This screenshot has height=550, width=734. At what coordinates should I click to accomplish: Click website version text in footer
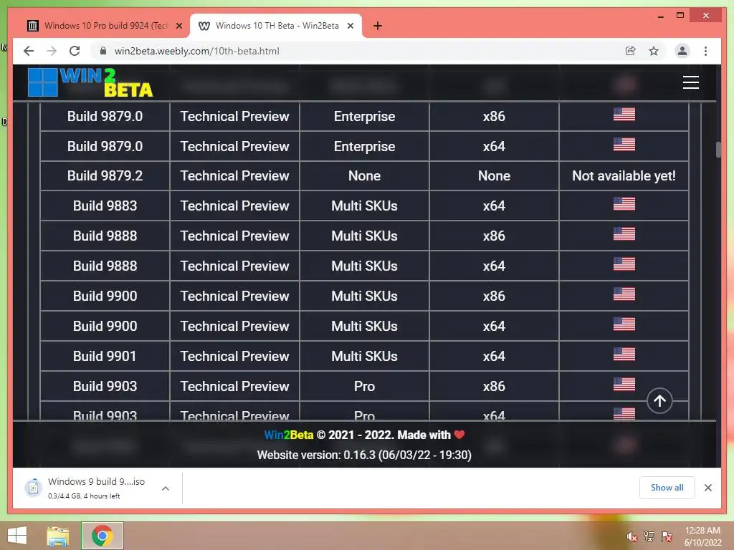tap(364, 455)
